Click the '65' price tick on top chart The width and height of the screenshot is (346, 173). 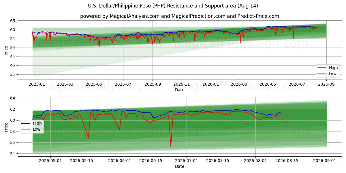click(x=13, y=21)
